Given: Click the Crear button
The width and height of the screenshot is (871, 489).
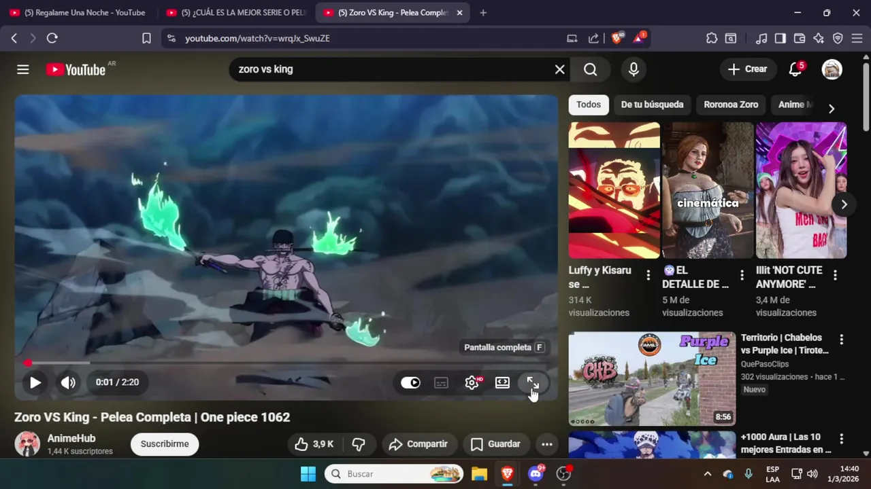Looking at the screenshot, I should (x=747, y=69).
